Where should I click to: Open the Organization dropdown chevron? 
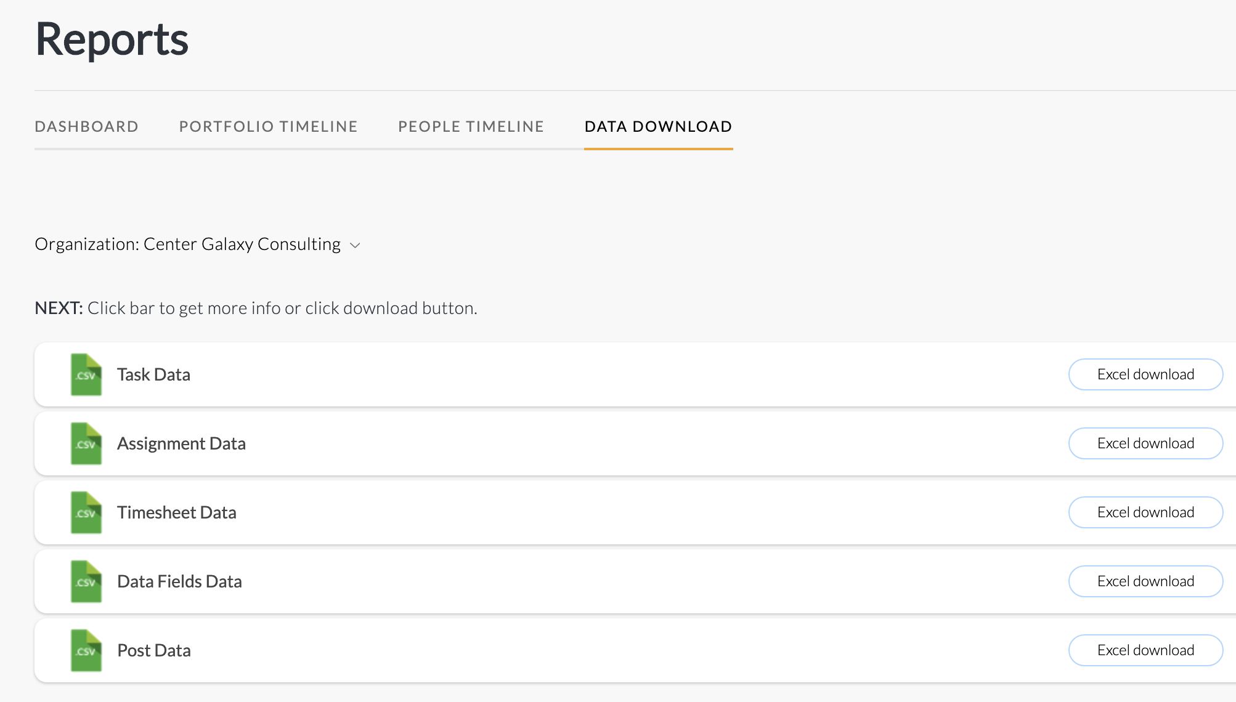pyautogui.click(x=355, y=245)
